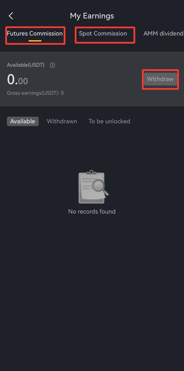
Task: Choose the To be unlocked filter
Action: tap(109, 121)
